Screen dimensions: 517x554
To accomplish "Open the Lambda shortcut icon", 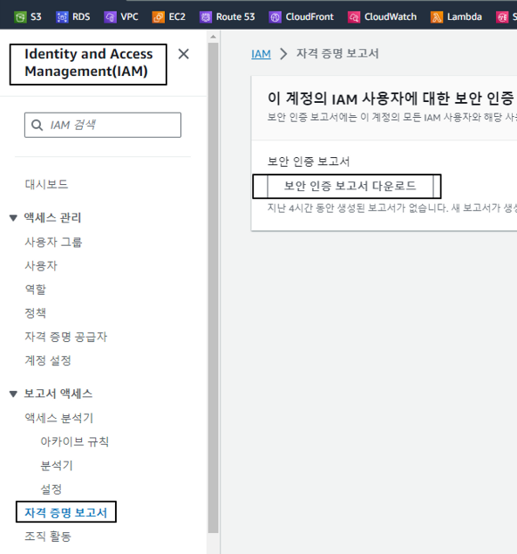I will pyautogui.click(x=437, y=17).
